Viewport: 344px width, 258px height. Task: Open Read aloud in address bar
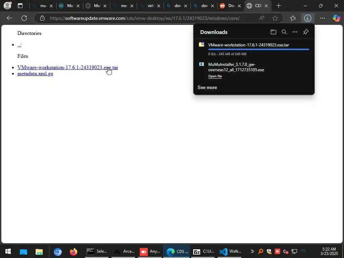[261, 18]
